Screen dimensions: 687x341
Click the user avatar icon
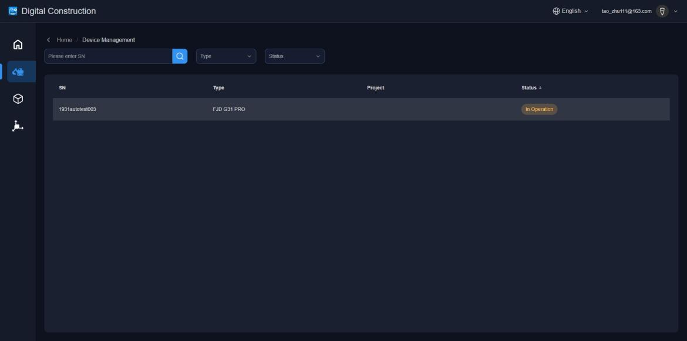click(x=662, y=11)
